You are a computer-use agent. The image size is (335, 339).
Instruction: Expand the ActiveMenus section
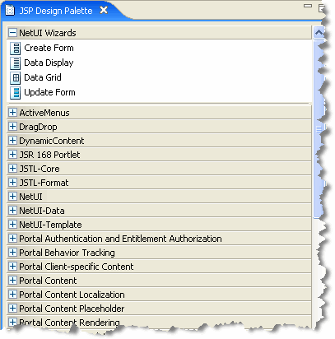pyautogui.click(x=12, y=113)
